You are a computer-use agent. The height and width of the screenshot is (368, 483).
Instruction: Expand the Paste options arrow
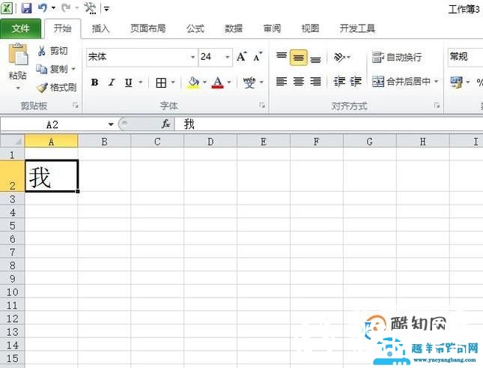pos(18,88)
